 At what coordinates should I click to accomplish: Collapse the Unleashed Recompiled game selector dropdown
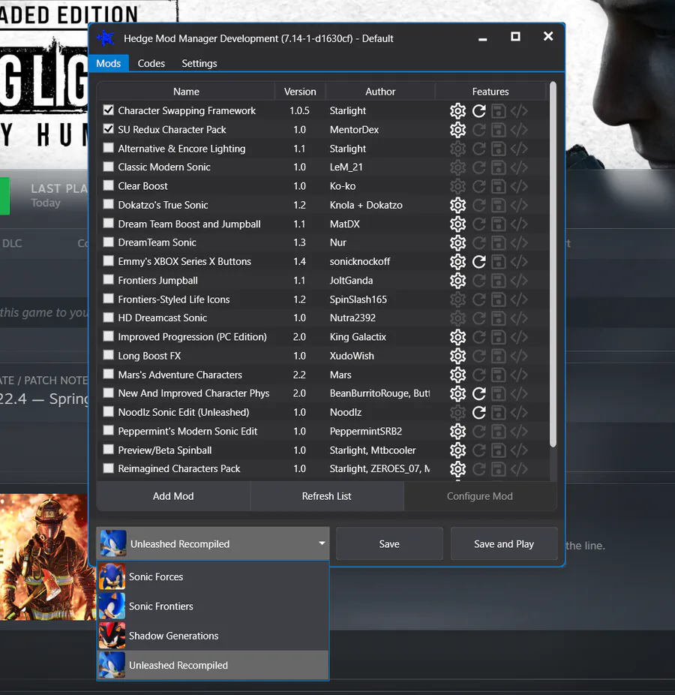point(212,543)
